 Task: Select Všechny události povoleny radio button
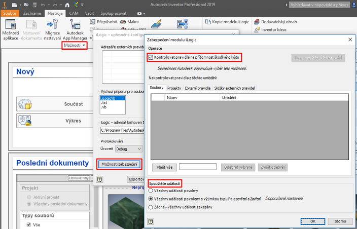tap(151, 190)
